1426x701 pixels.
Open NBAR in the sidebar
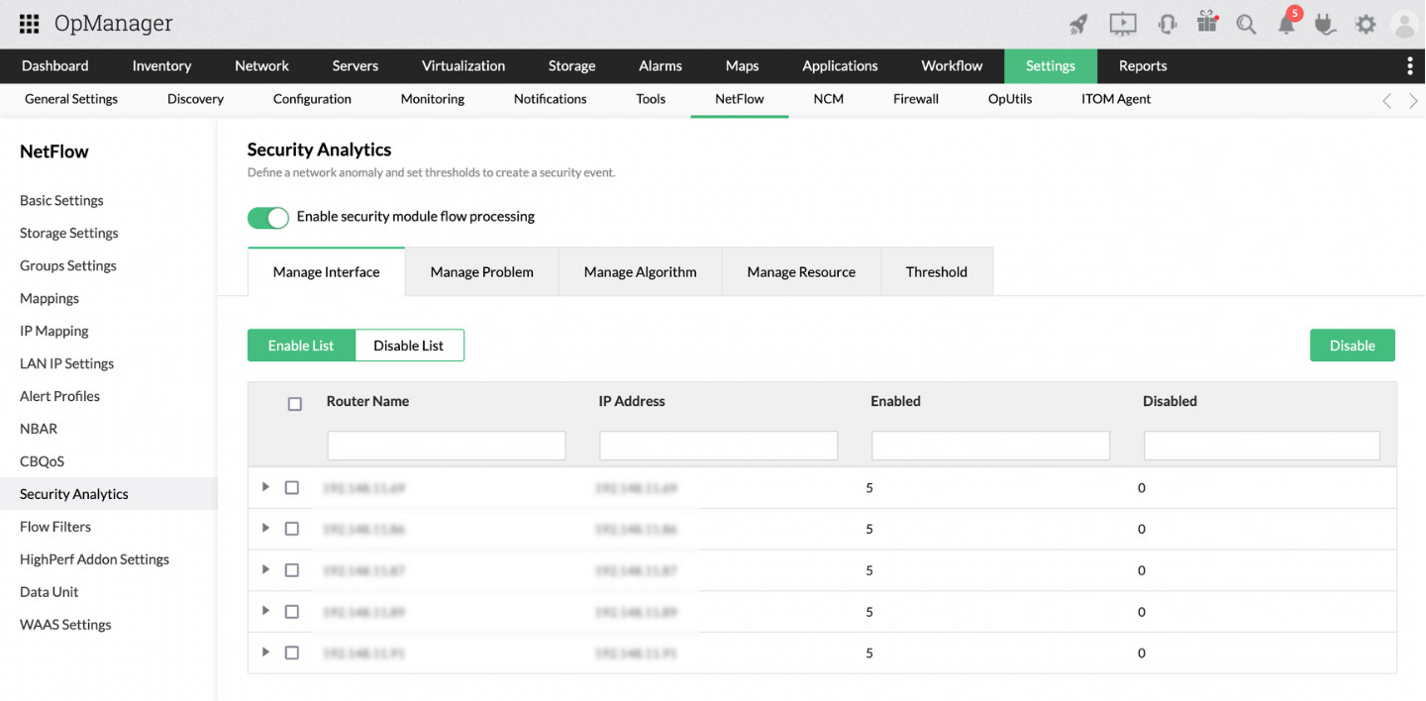click(39, 429)
